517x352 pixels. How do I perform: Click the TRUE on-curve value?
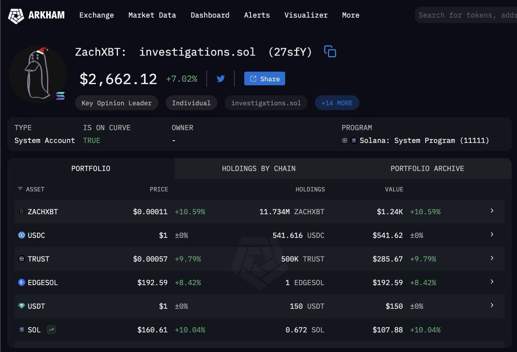[x=91, y=141]
